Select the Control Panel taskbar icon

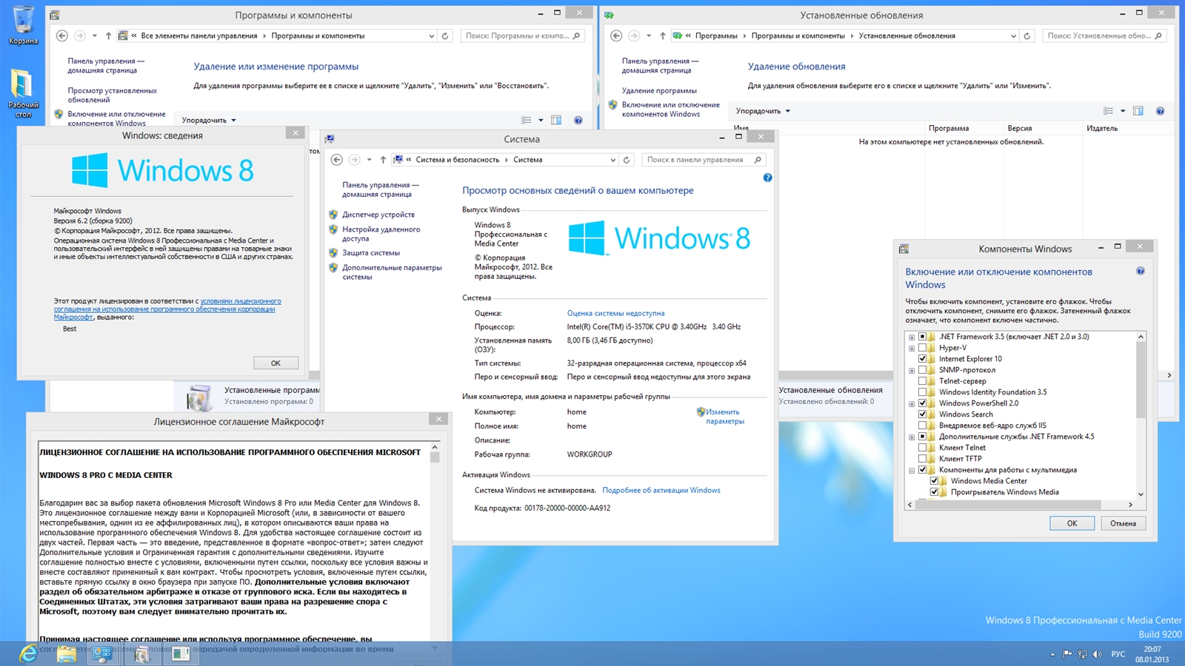click(102, 653)
